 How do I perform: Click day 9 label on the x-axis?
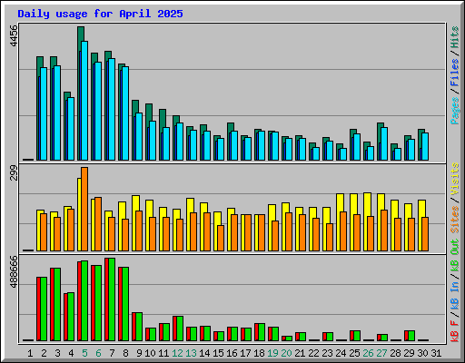(139, 353)
